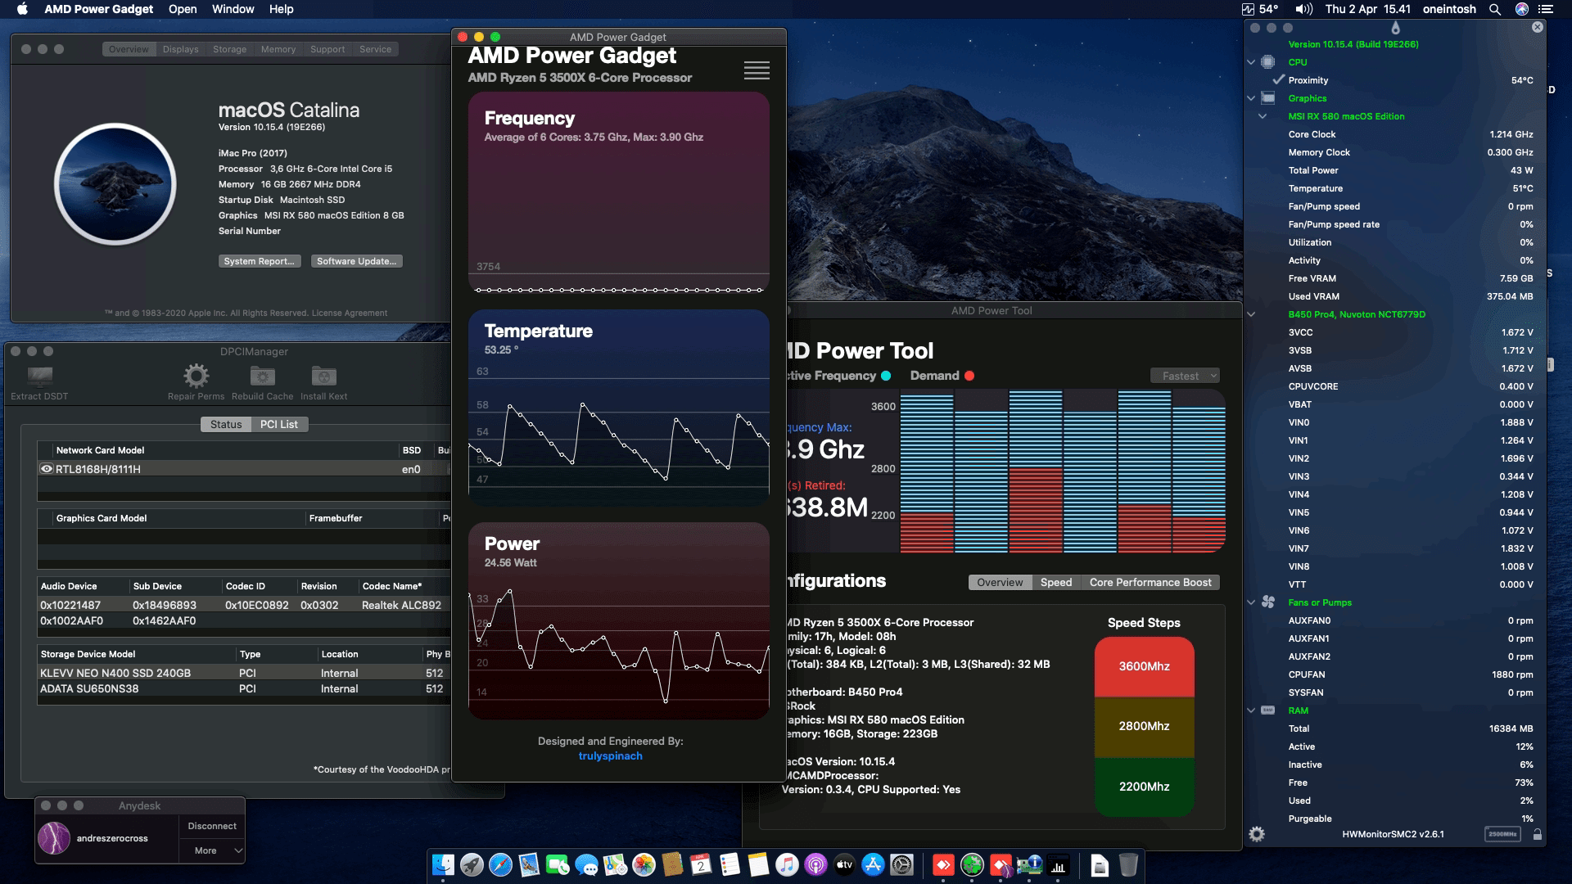The height and width of the screenshot is (884, 1572).
Task: Collapse the RAM group chevron
Action: pyautogui.click(x=1251, y=710)
